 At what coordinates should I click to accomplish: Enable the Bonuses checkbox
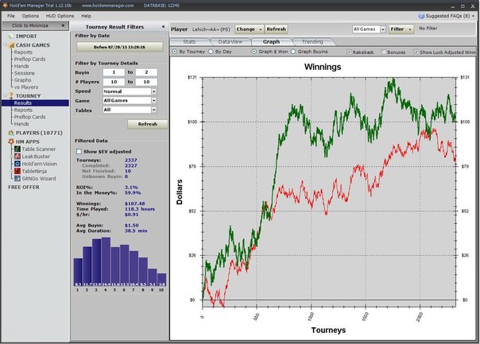[x=384, y=52]
